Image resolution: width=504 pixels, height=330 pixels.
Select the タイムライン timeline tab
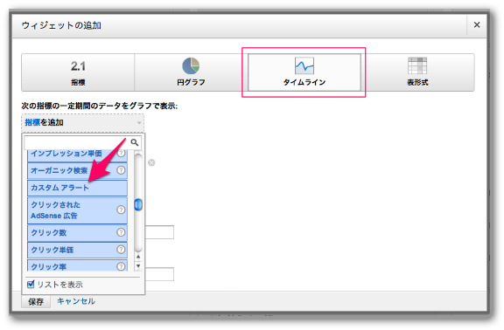tap(304, 72)
